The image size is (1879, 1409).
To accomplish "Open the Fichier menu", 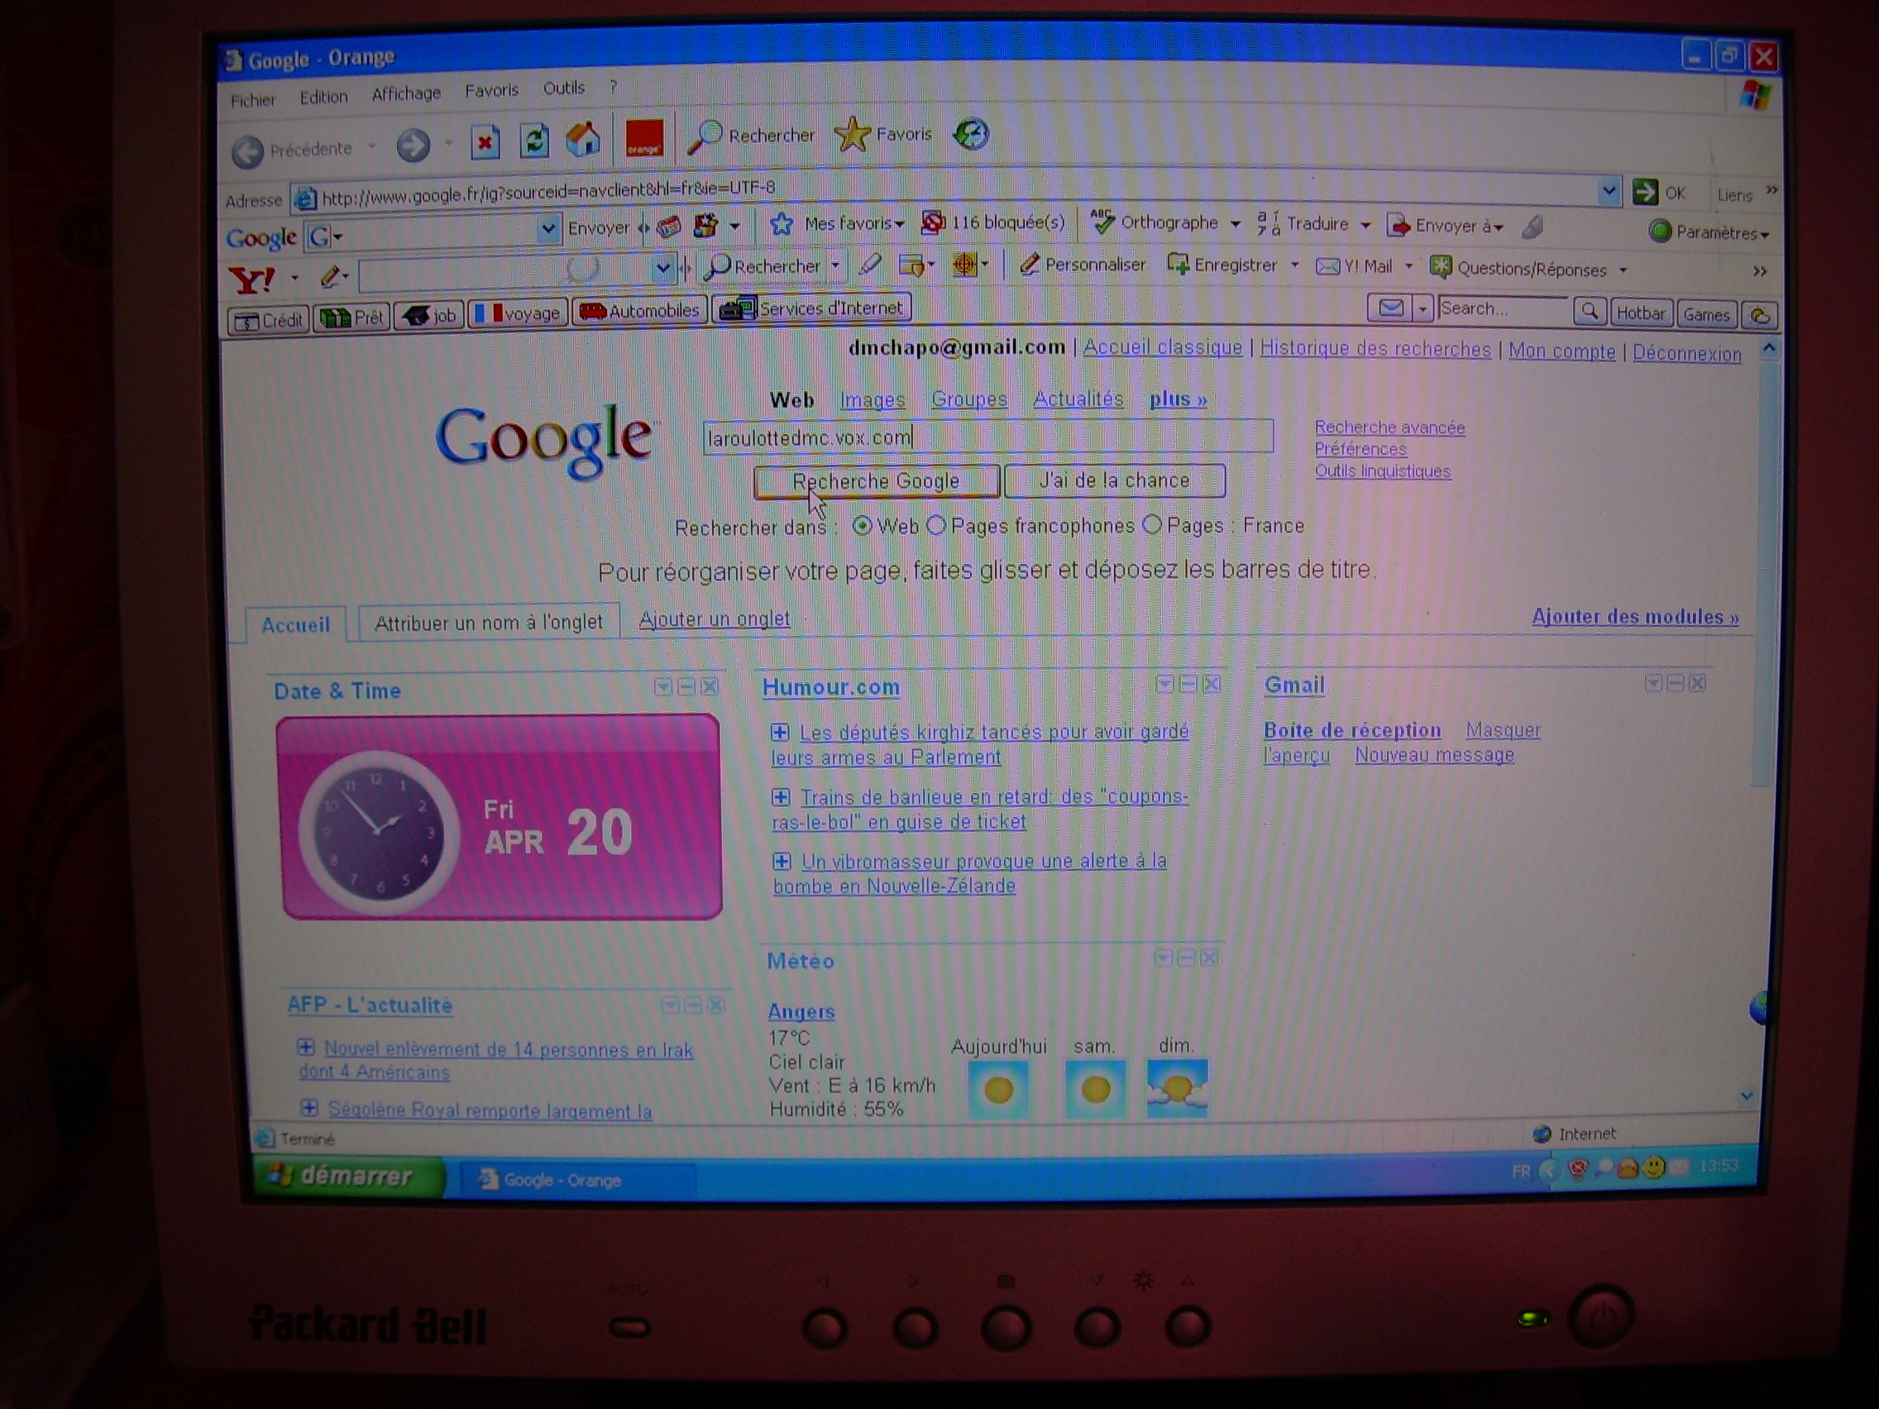I will [x=253, y=100].
